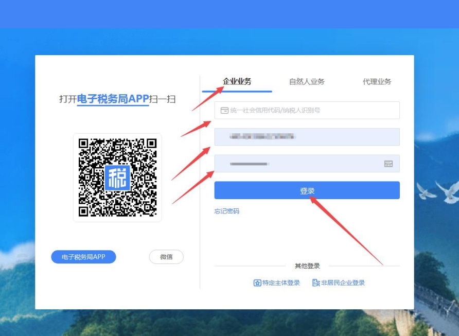The image size is (459, 336).
Task: Click the password input field
Action: pos(307,163)
